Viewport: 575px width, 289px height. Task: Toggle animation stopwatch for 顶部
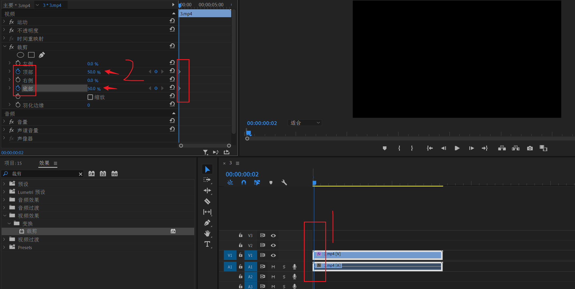click(x=18, y=72)
